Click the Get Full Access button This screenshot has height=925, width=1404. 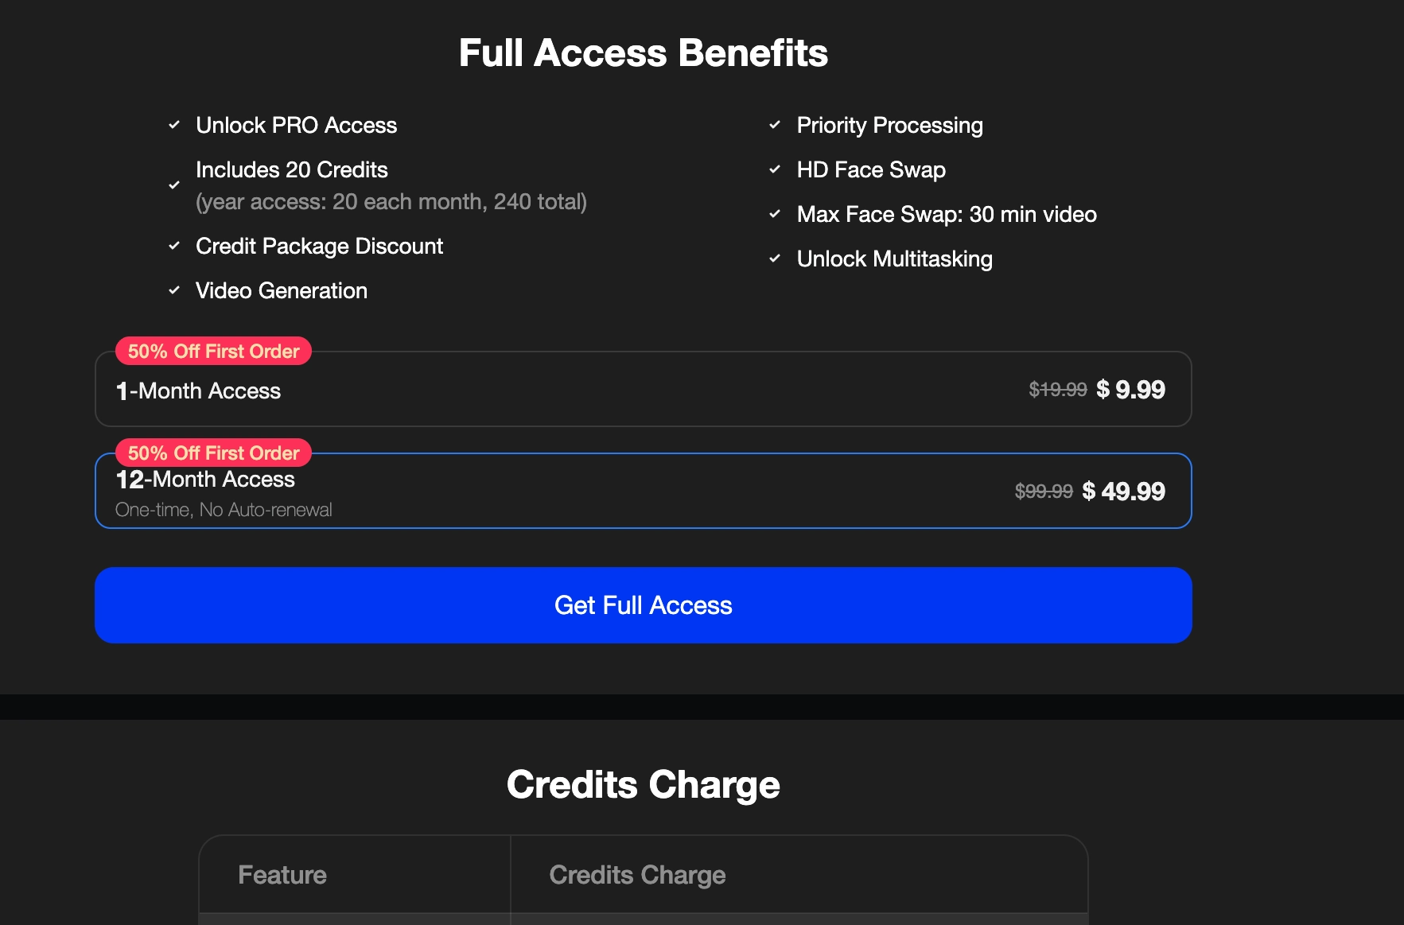coord(643,604)
